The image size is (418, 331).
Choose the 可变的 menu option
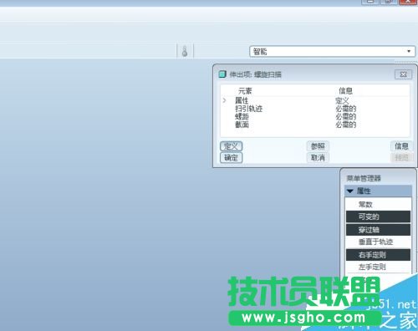pyautogui.click(x=378, y=216)
